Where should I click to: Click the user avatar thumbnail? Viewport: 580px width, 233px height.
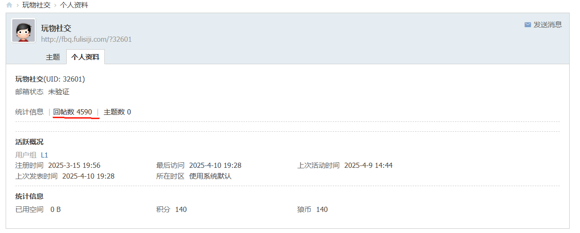point(24,30)
